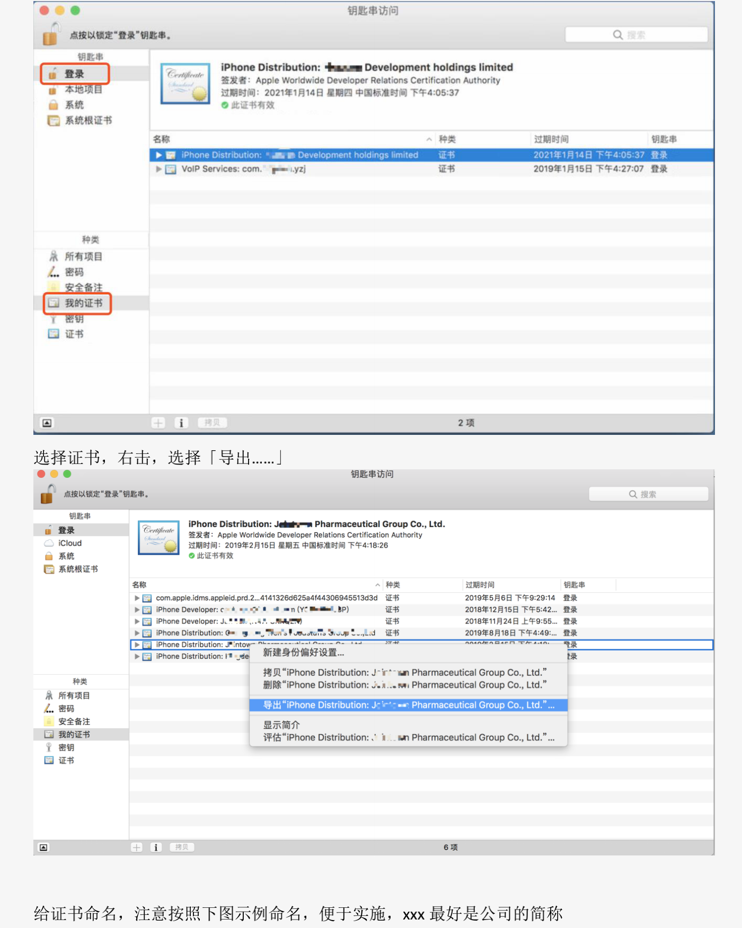Choose 删除 iPhone Distribution from context menu
Screen dimensions: 742x928
(404, 685)
